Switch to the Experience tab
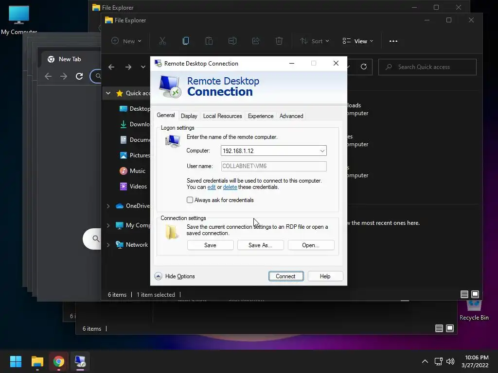 point(261,116)
